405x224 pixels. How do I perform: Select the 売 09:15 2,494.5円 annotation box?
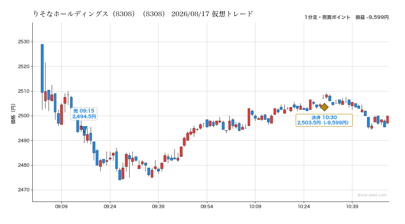tap(84, 114)
